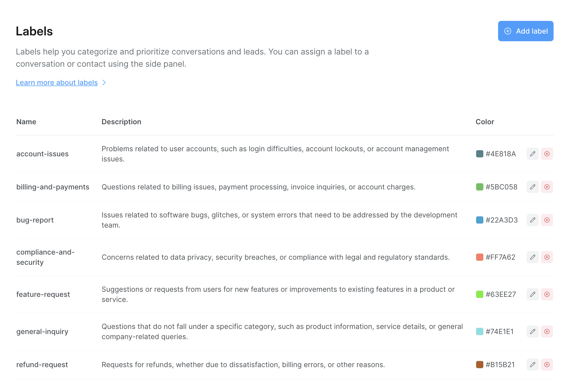Click the #FF7A62 color swatch
577x388 pixels.
(x=479, y=257)
